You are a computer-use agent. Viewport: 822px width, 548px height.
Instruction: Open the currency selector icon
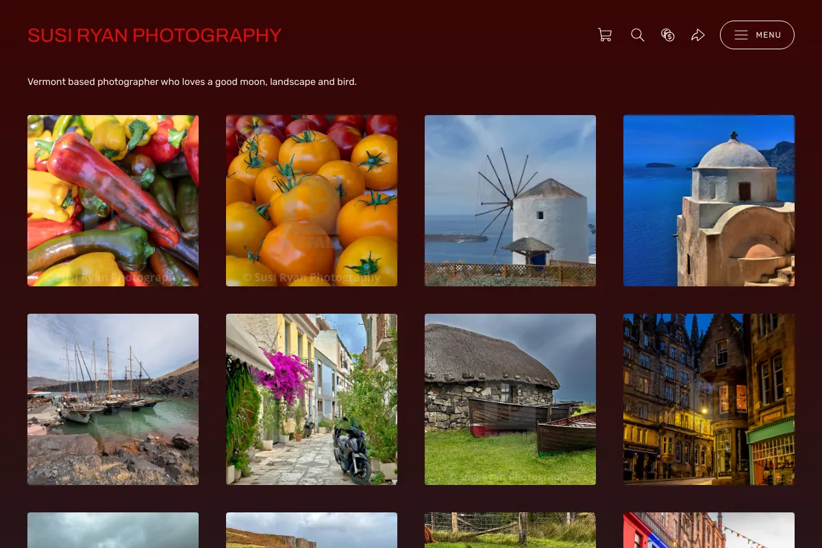pos(668,35)
